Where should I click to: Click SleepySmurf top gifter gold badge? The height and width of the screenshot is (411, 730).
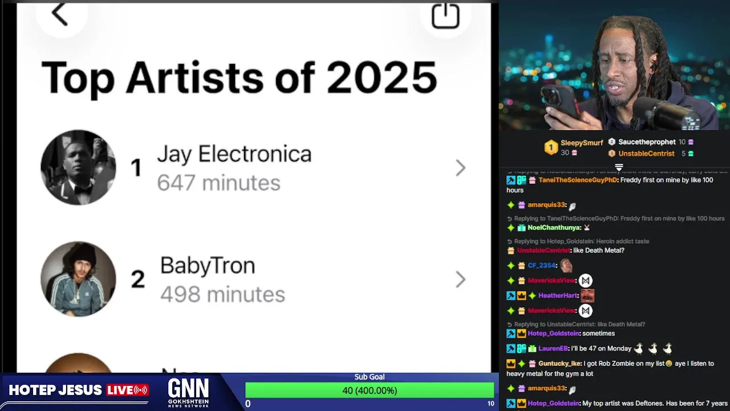click(550, 147)
